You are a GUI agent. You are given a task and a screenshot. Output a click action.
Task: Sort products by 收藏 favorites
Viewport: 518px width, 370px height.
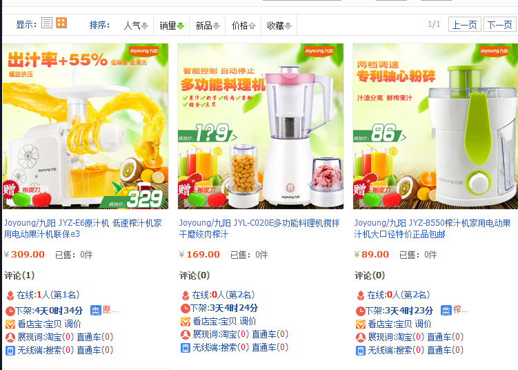coord(279,25)
